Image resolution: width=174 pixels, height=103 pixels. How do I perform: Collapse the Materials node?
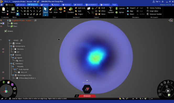[13, 66]
